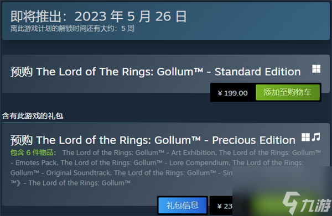Screen dimensions: 332x216
Task: Click the 九游 watermark logo
Action: click(307, 203)
